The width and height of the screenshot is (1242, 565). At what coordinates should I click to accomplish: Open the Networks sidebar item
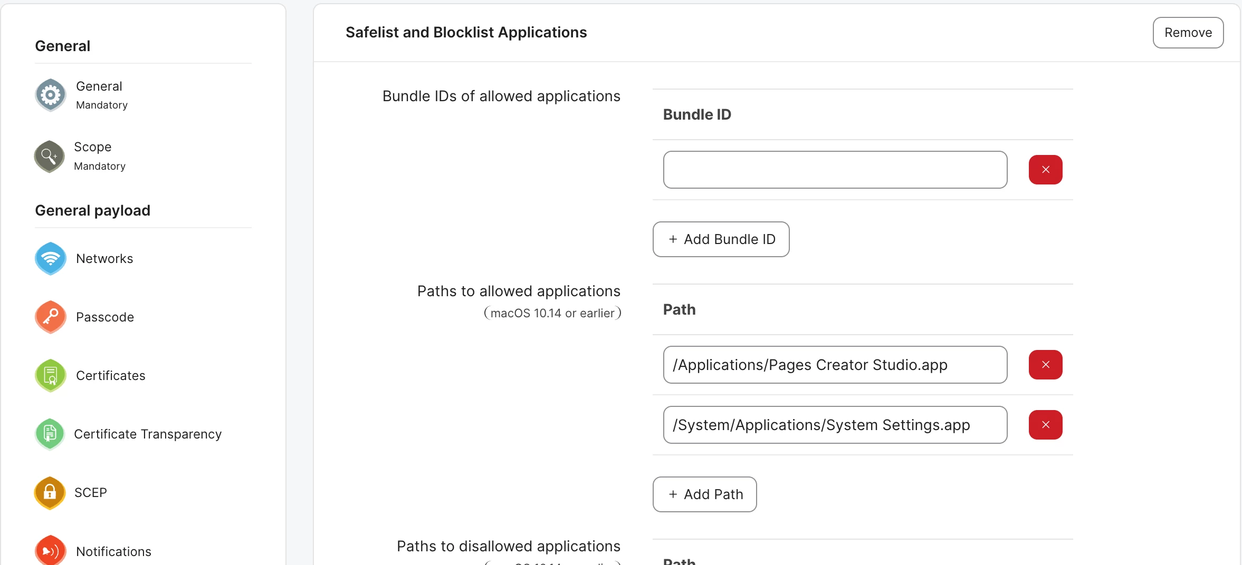click(104, 258)
